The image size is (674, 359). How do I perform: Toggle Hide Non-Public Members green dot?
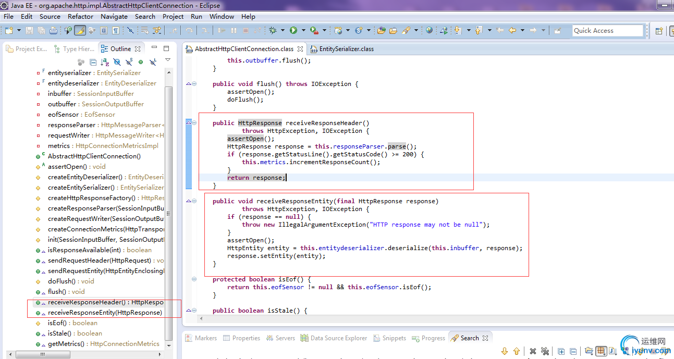[141, 62]
